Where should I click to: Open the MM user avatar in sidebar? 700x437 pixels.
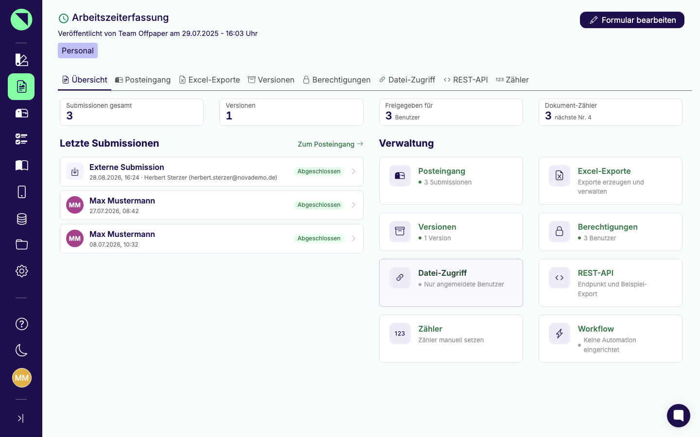21,378
